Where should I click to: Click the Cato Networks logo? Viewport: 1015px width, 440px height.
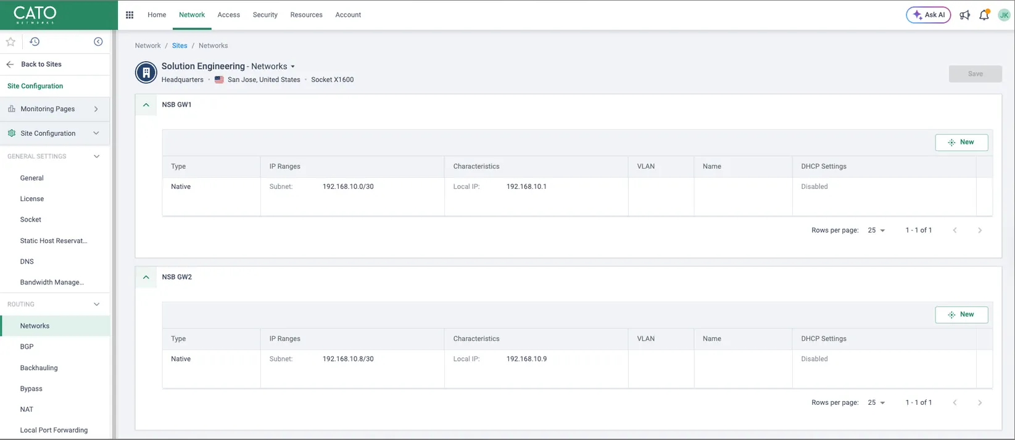(x=35, y=15)
